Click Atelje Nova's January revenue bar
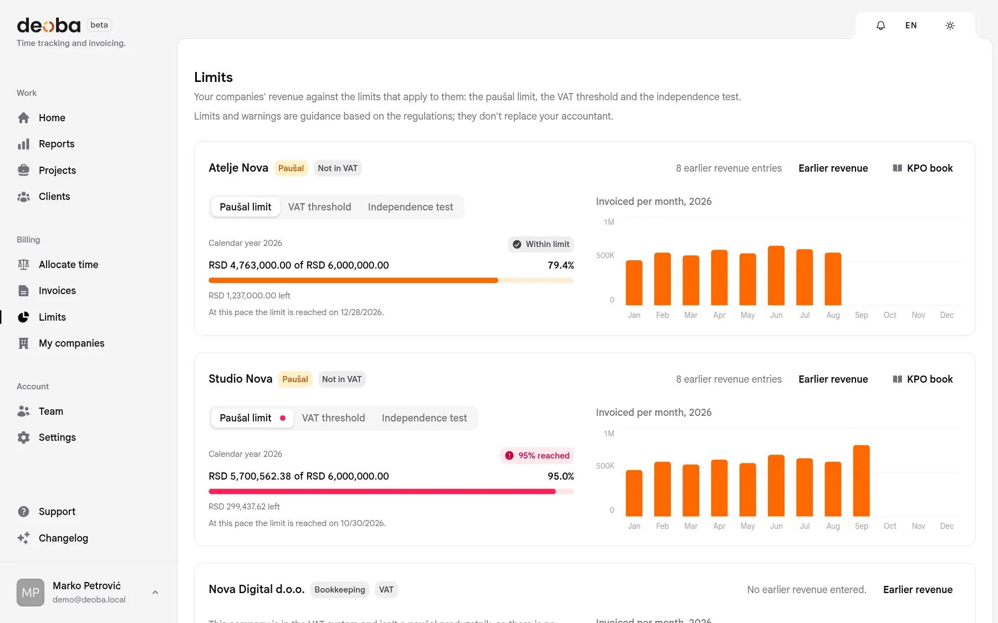 pos(634,282)
